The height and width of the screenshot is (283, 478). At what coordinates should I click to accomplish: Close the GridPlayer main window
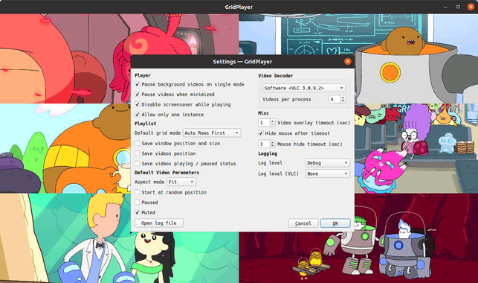click(471, 7)
